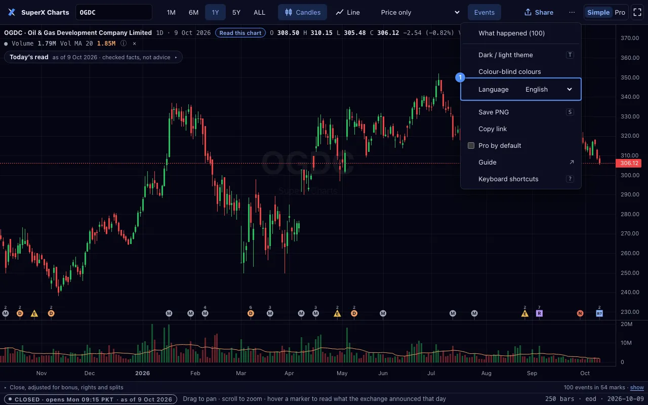Click the info icon next to Vol MA
648x405 pixels.
coord(124,43)
